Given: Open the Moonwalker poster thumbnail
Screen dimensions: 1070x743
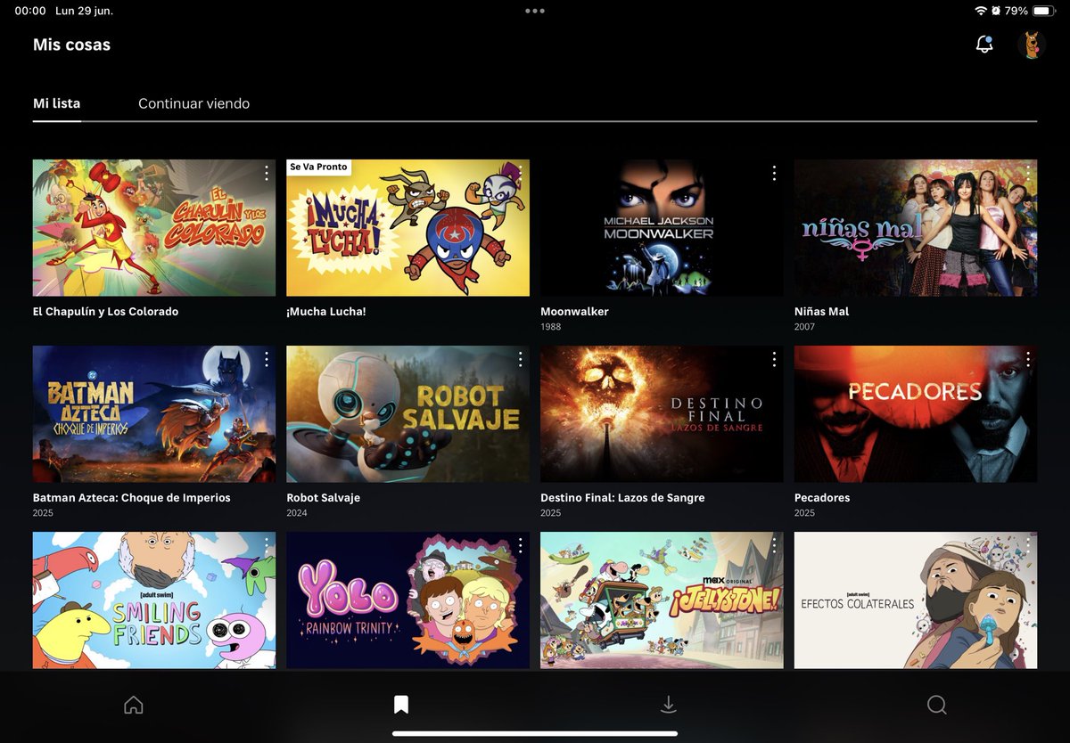Looking at the screenshot, I should [662, 228].
